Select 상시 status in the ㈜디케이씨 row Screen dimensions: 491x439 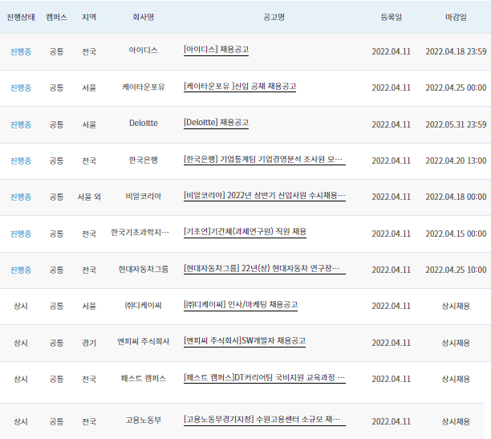[21, 306]
